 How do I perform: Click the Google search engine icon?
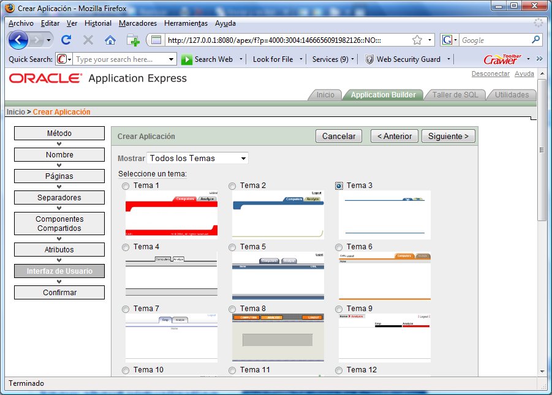coord(447,40)
